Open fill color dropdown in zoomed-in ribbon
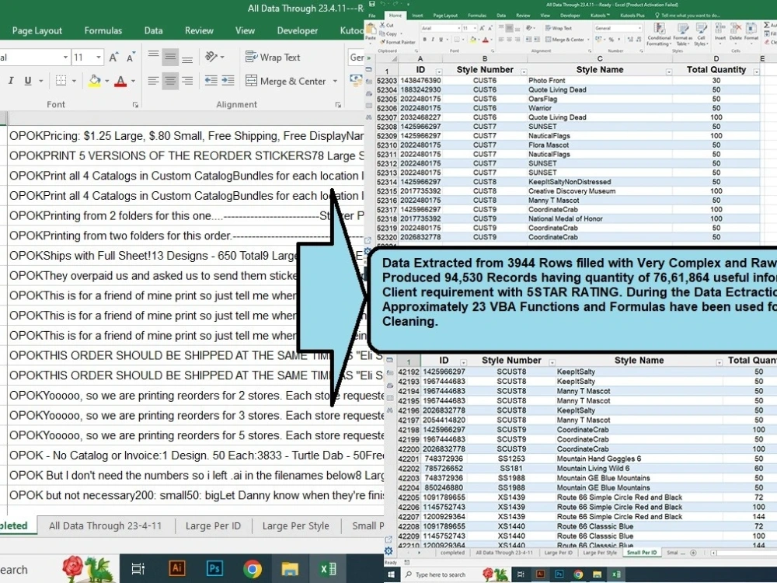This screenshot has width=777, height=583. (107, 81)
